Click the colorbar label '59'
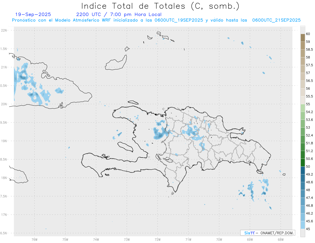 click(308, 42)
